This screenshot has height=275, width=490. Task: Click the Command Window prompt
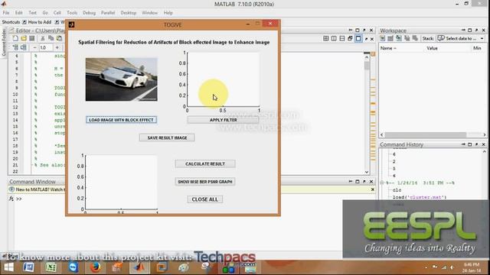tap(18, 199)
